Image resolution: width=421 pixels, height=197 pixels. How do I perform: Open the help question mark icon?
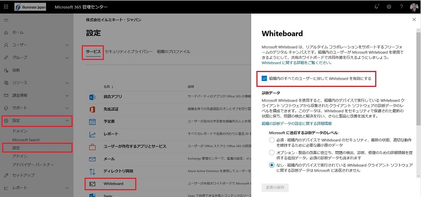[x=401, y=7]
